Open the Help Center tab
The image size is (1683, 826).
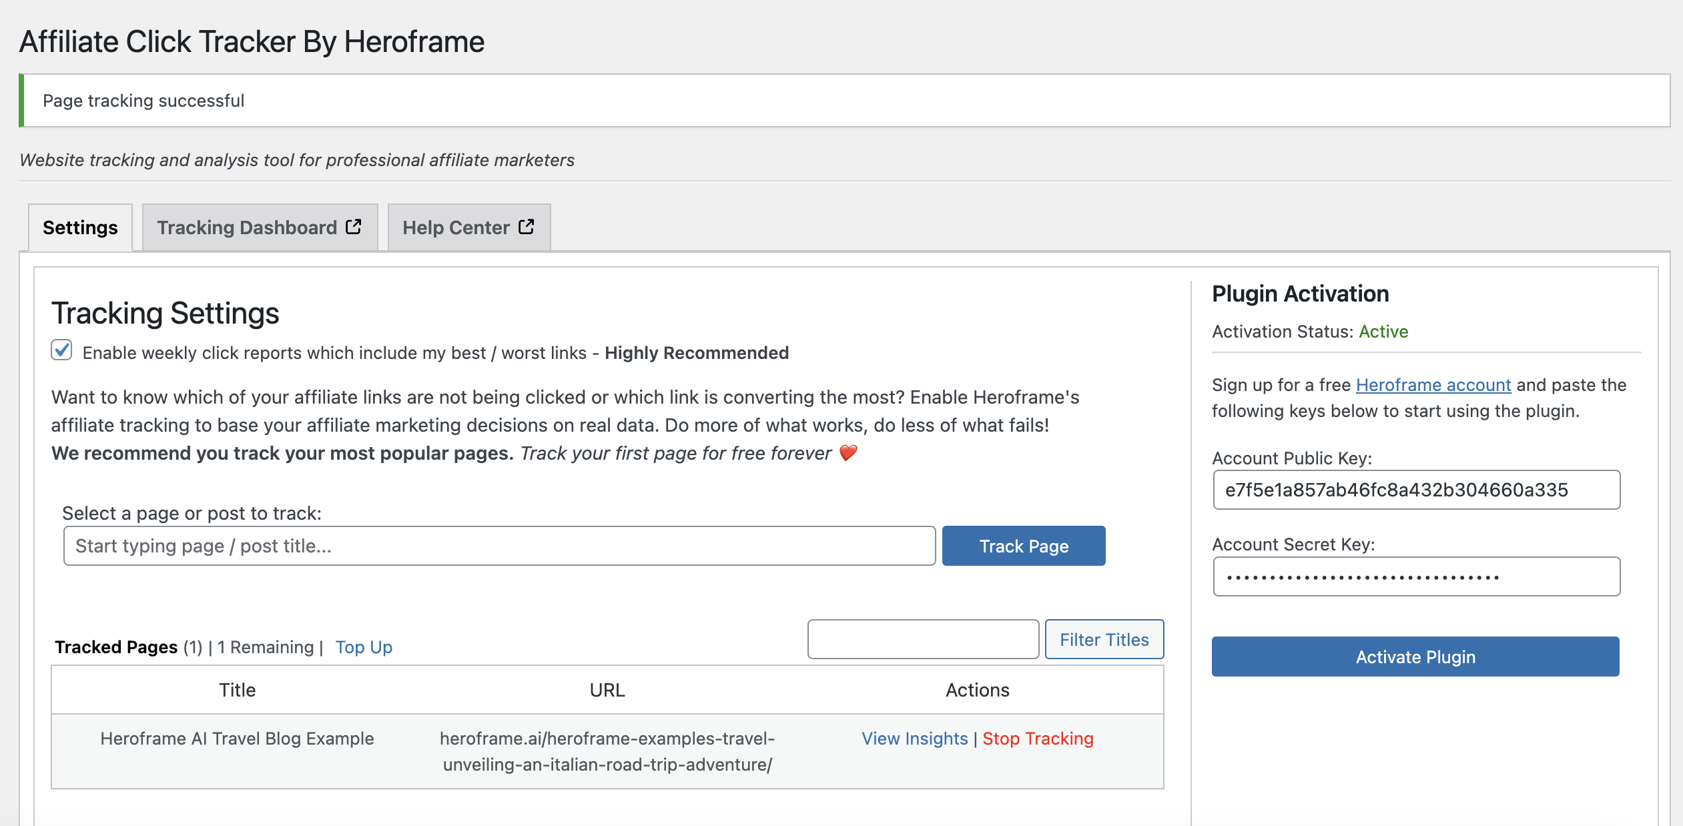click(468, 228)
